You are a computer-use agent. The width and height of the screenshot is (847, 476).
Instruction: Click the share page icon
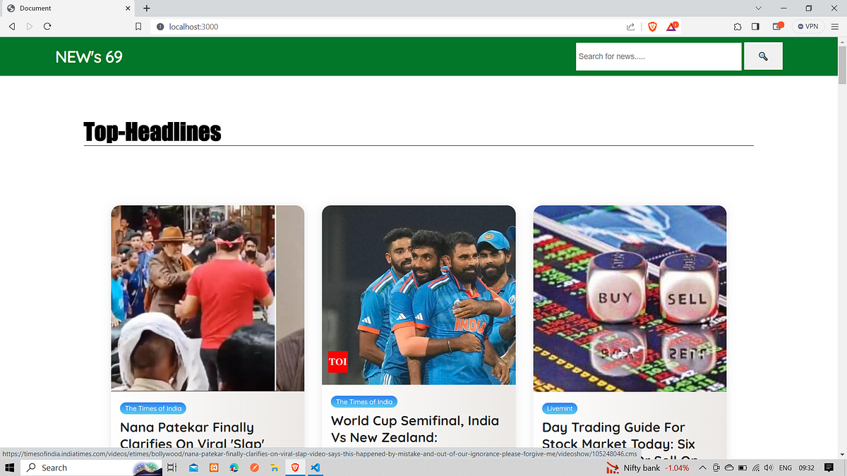(630, 26)
